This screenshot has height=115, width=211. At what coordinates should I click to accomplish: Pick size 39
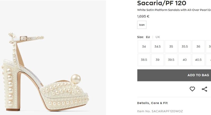pyautogui.click(x=157, y=60)
